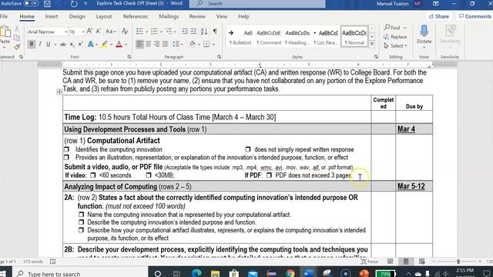The width and height of the screenshot is (493, 277).
Task: Insert a bulleted list
Action: (139, 32)
